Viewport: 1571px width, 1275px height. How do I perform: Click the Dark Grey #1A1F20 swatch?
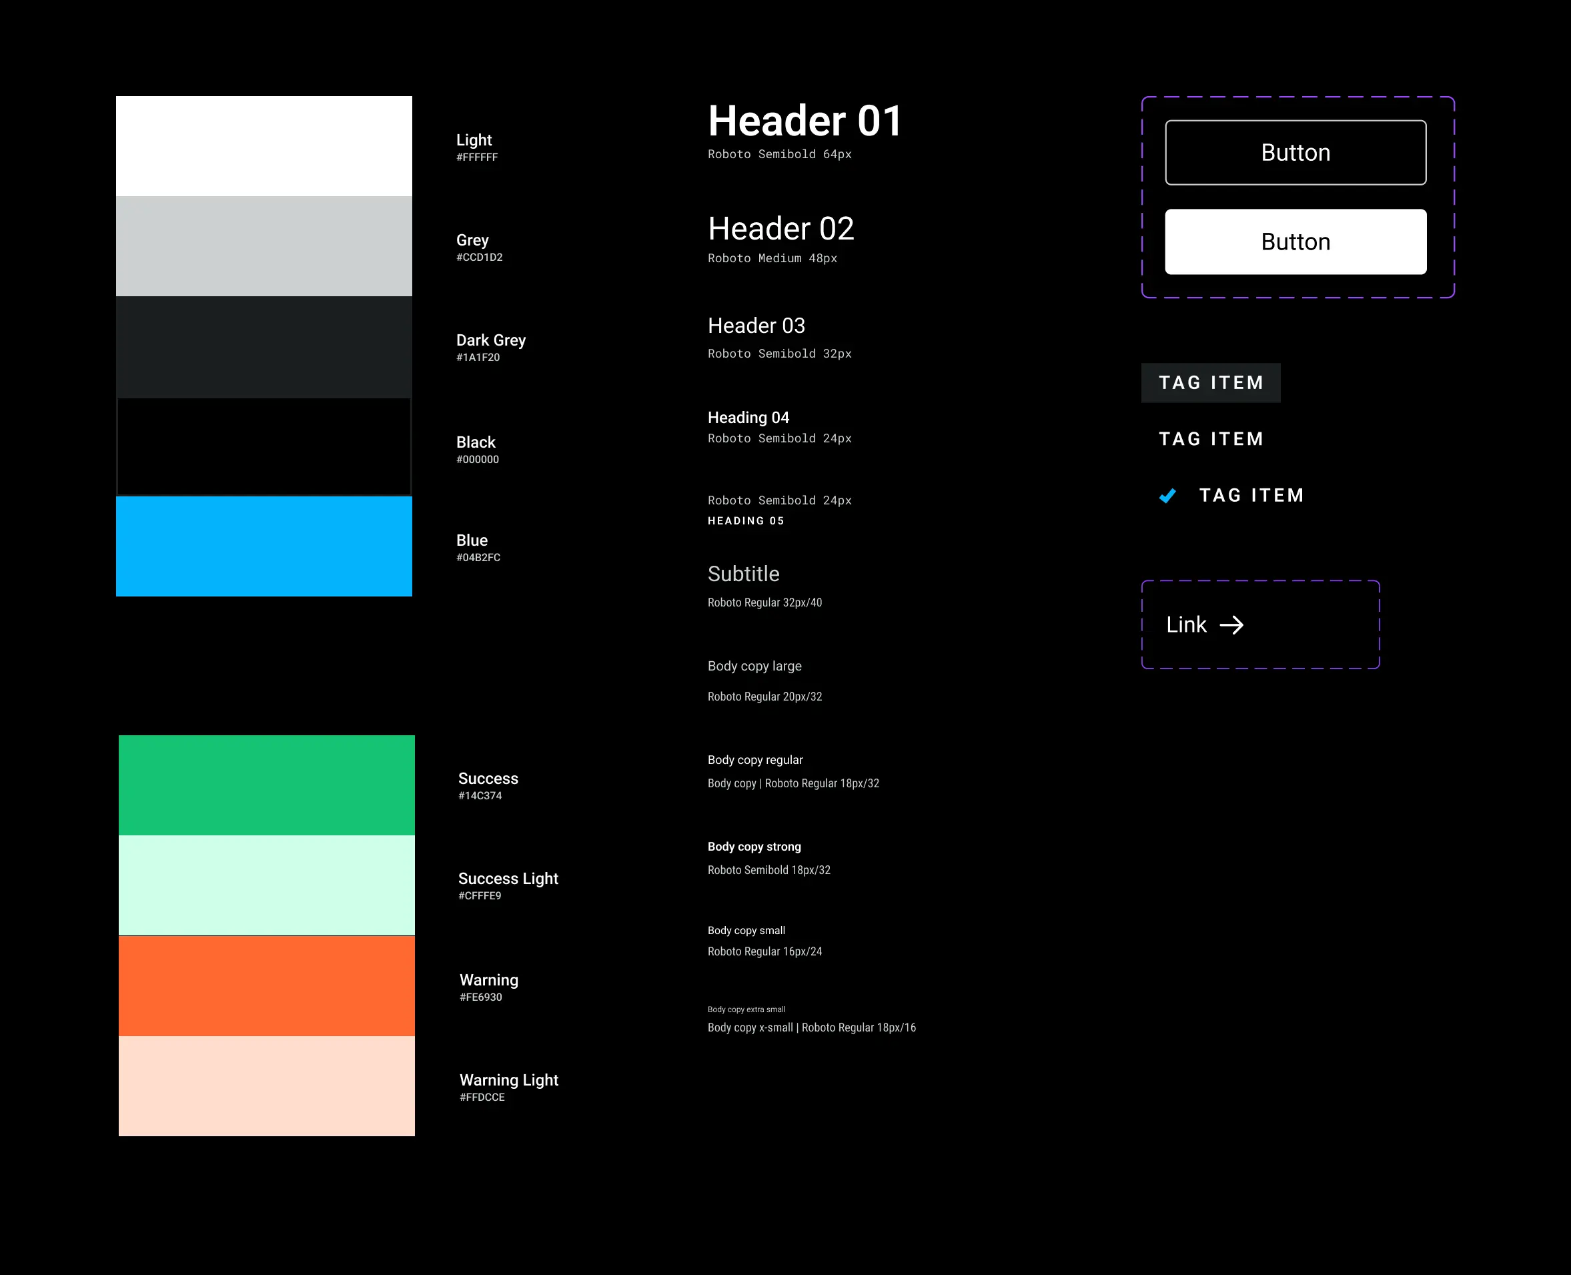point(264,347)
